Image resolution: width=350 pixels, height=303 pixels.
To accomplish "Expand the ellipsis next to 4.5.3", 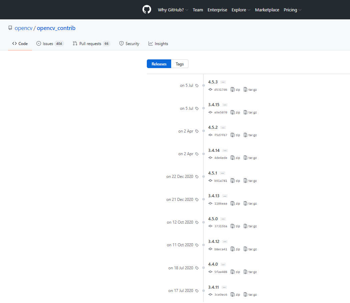I will (223, 82).
